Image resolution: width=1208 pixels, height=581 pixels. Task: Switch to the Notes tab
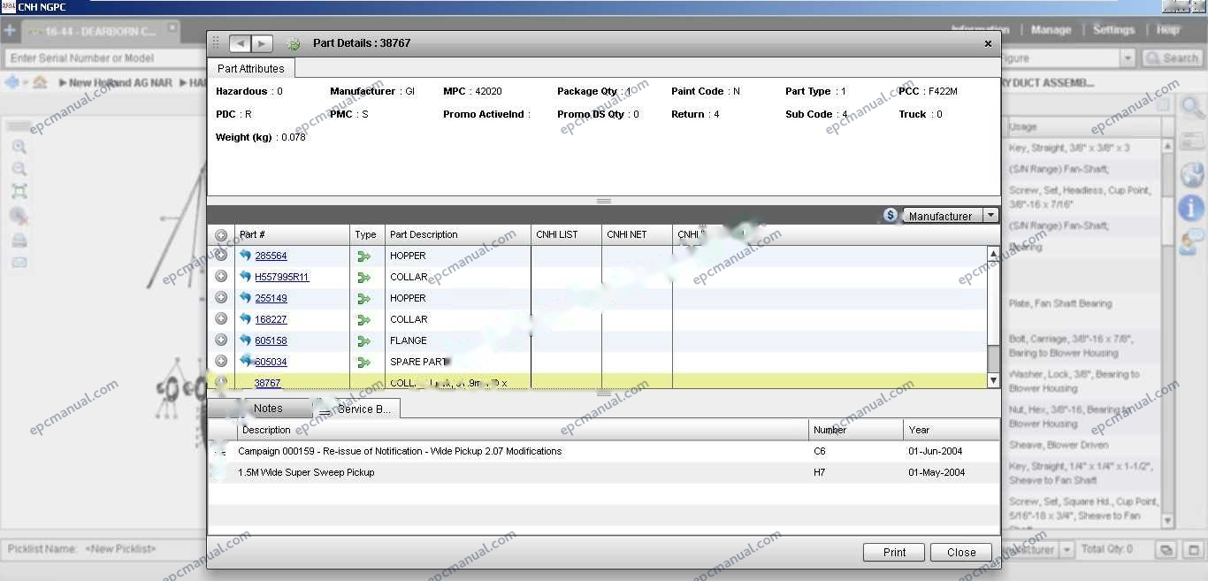click(x=268, y=409)
